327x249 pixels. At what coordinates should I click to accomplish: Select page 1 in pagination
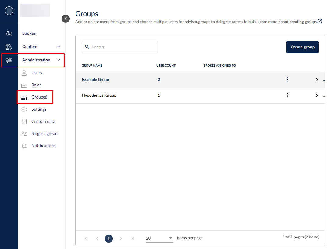click(109, 238)
